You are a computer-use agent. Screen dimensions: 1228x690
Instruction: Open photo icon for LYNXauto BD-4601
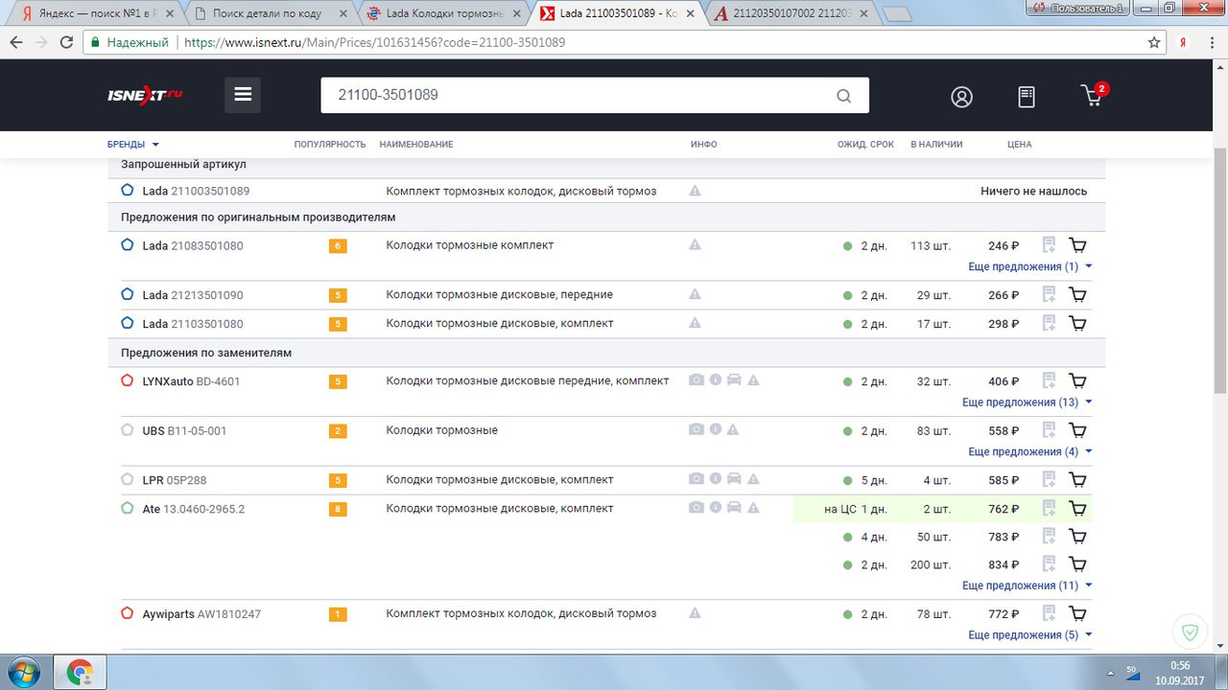coord(697,380)
